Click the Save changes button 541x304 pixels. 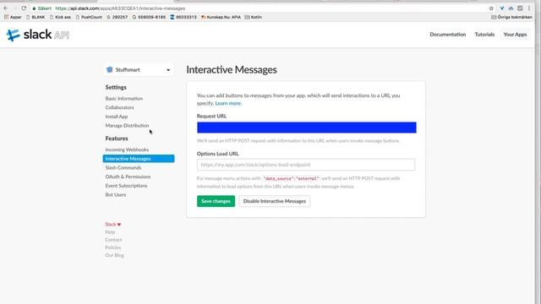point(216,201)
